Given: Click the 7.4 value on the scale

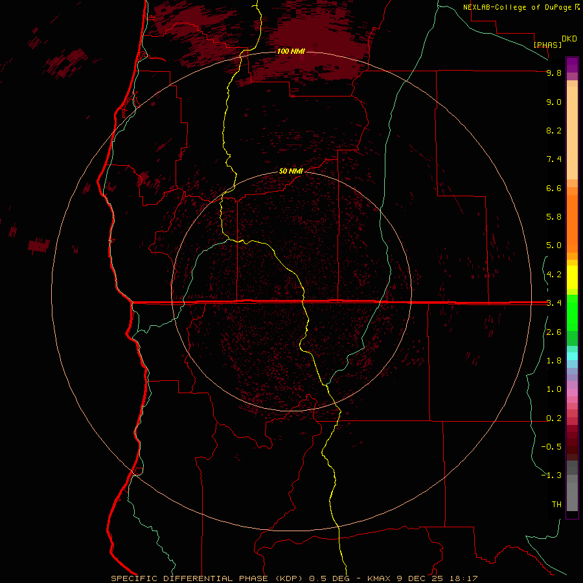Looking at the screenshot, I should click(x=554, y=159).
